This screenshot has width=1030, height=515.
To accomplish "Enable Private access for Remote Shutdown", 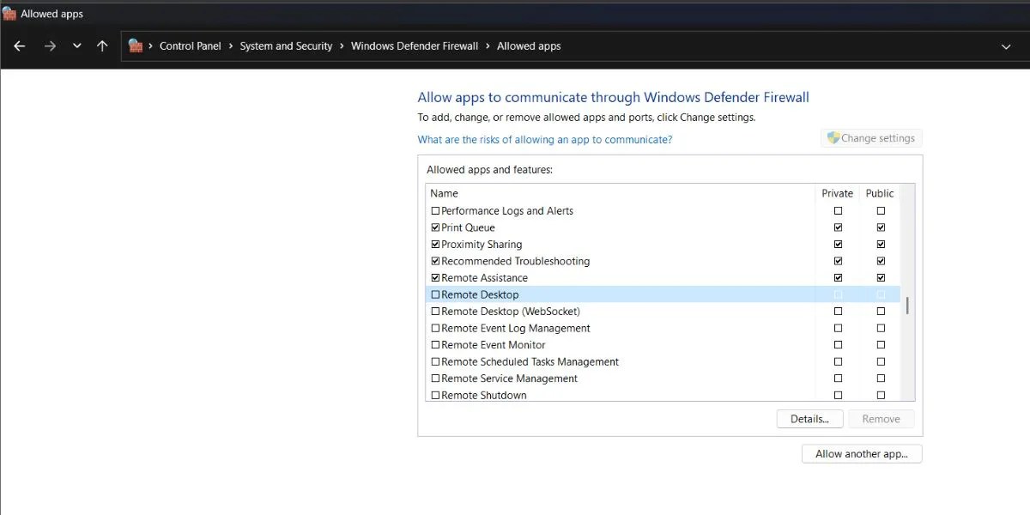I will (x=838, y=395).
